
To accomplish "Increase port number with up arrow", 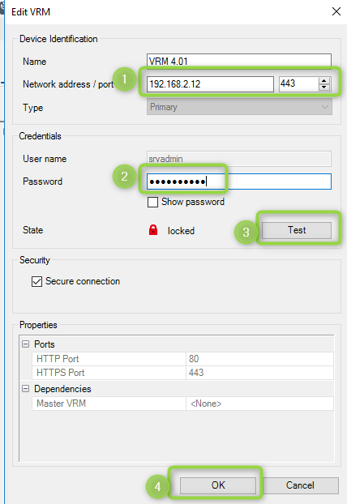I will [324, 81].
